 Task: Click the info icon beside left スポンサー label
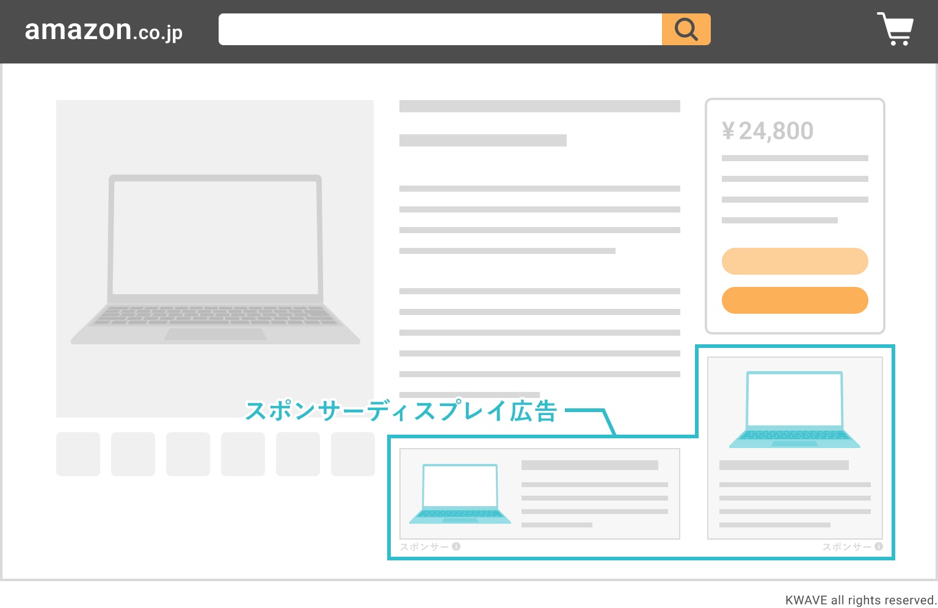pyautogui.click(x=456, y=546)
